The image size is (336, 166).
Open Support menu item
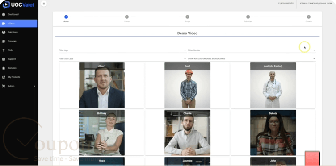click(x=19, y=59)
